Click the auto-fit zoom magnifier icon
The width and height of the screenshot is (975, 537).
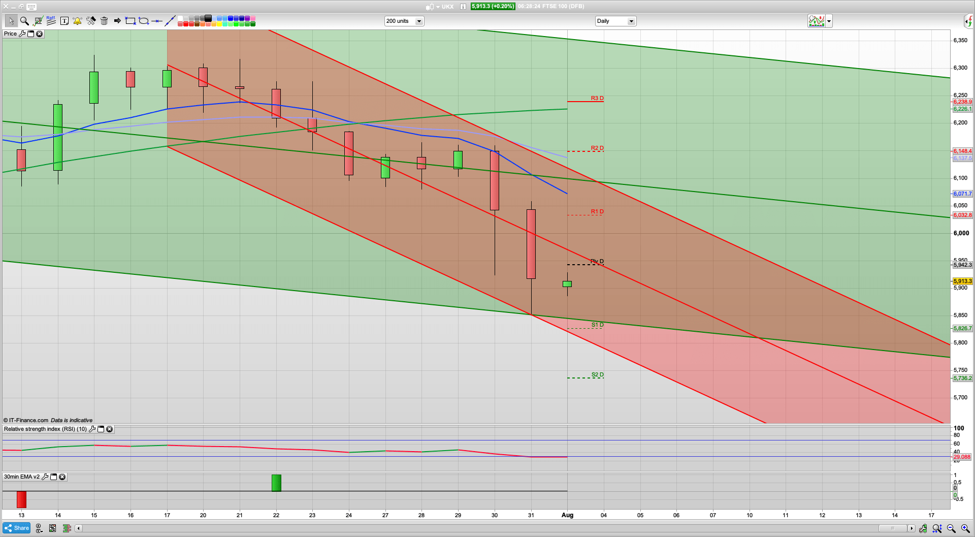(x=937, y=528)
